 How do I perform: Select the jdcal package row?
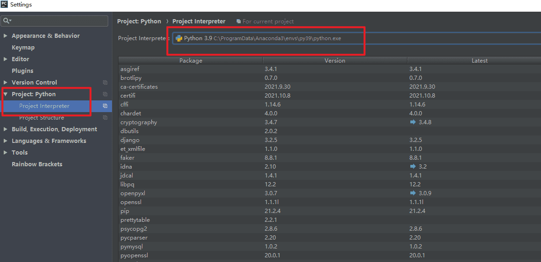click(x=329, y=175)
